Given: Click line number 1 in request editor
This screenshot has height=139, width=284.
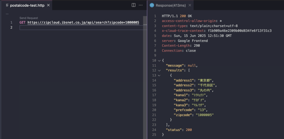Looking at the screenshot, I should (x=11, y=22).
